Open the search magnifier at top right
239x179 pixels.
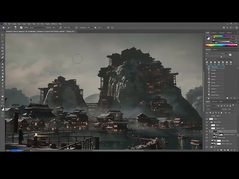point(227,28)
